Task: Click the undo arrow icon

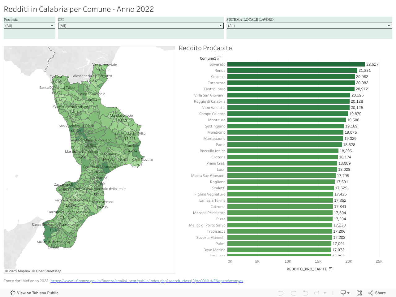Action: pos(281,293)
